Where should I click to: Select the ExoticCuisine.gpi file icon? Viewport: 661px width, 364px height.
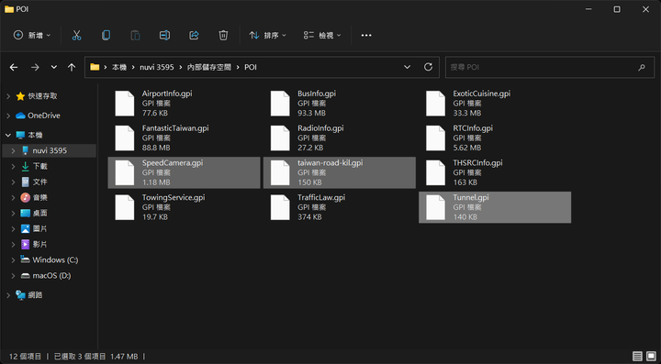pyautogui.click(x=436, y=103)
